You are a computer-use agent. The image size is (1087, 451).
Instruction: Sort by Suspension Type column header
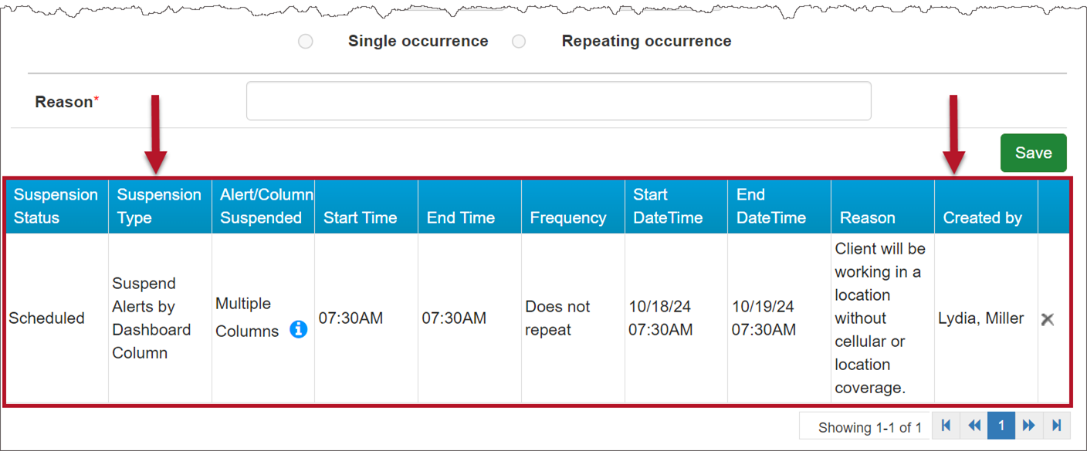[159, 206]
